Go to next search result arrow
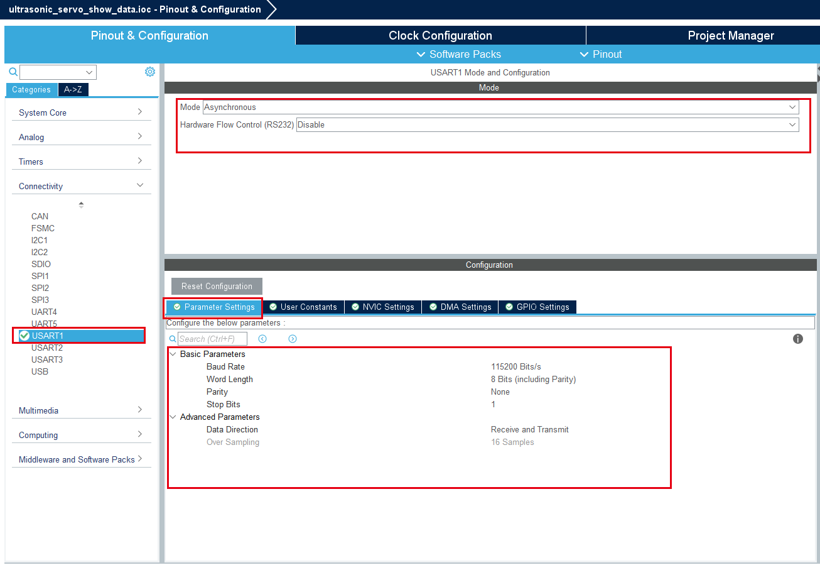The image size is (820, 565). 293,339
